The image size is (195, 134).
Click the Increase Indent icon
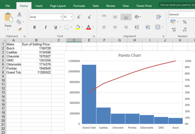[x=147, y=27]
